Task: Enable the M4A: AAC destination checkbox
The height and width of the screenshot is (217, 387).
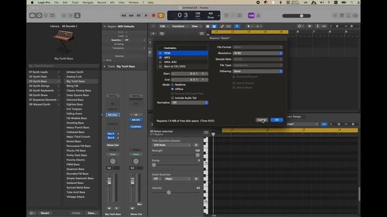Action: coord(160,62)
